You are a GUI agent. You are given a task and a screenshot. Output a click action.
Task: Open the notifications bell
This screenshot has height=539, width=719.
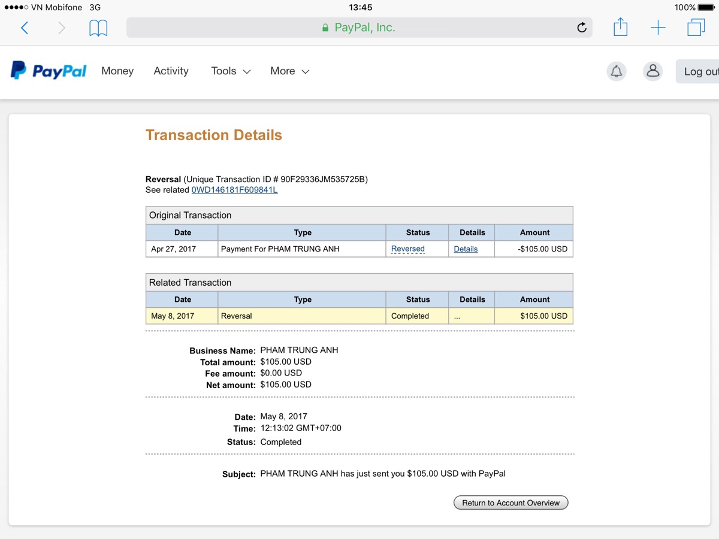click(616, 71)
